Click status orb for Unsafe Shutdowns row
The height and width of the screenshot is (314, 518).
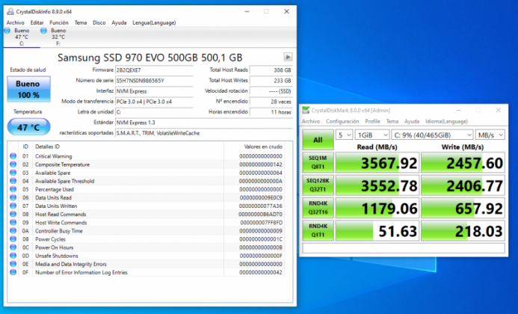[13, 256]
